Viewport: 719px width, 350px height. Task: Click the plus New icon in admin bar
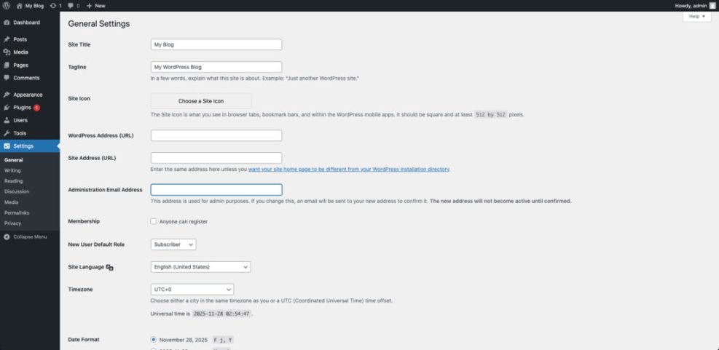click(x=90, y=6)
